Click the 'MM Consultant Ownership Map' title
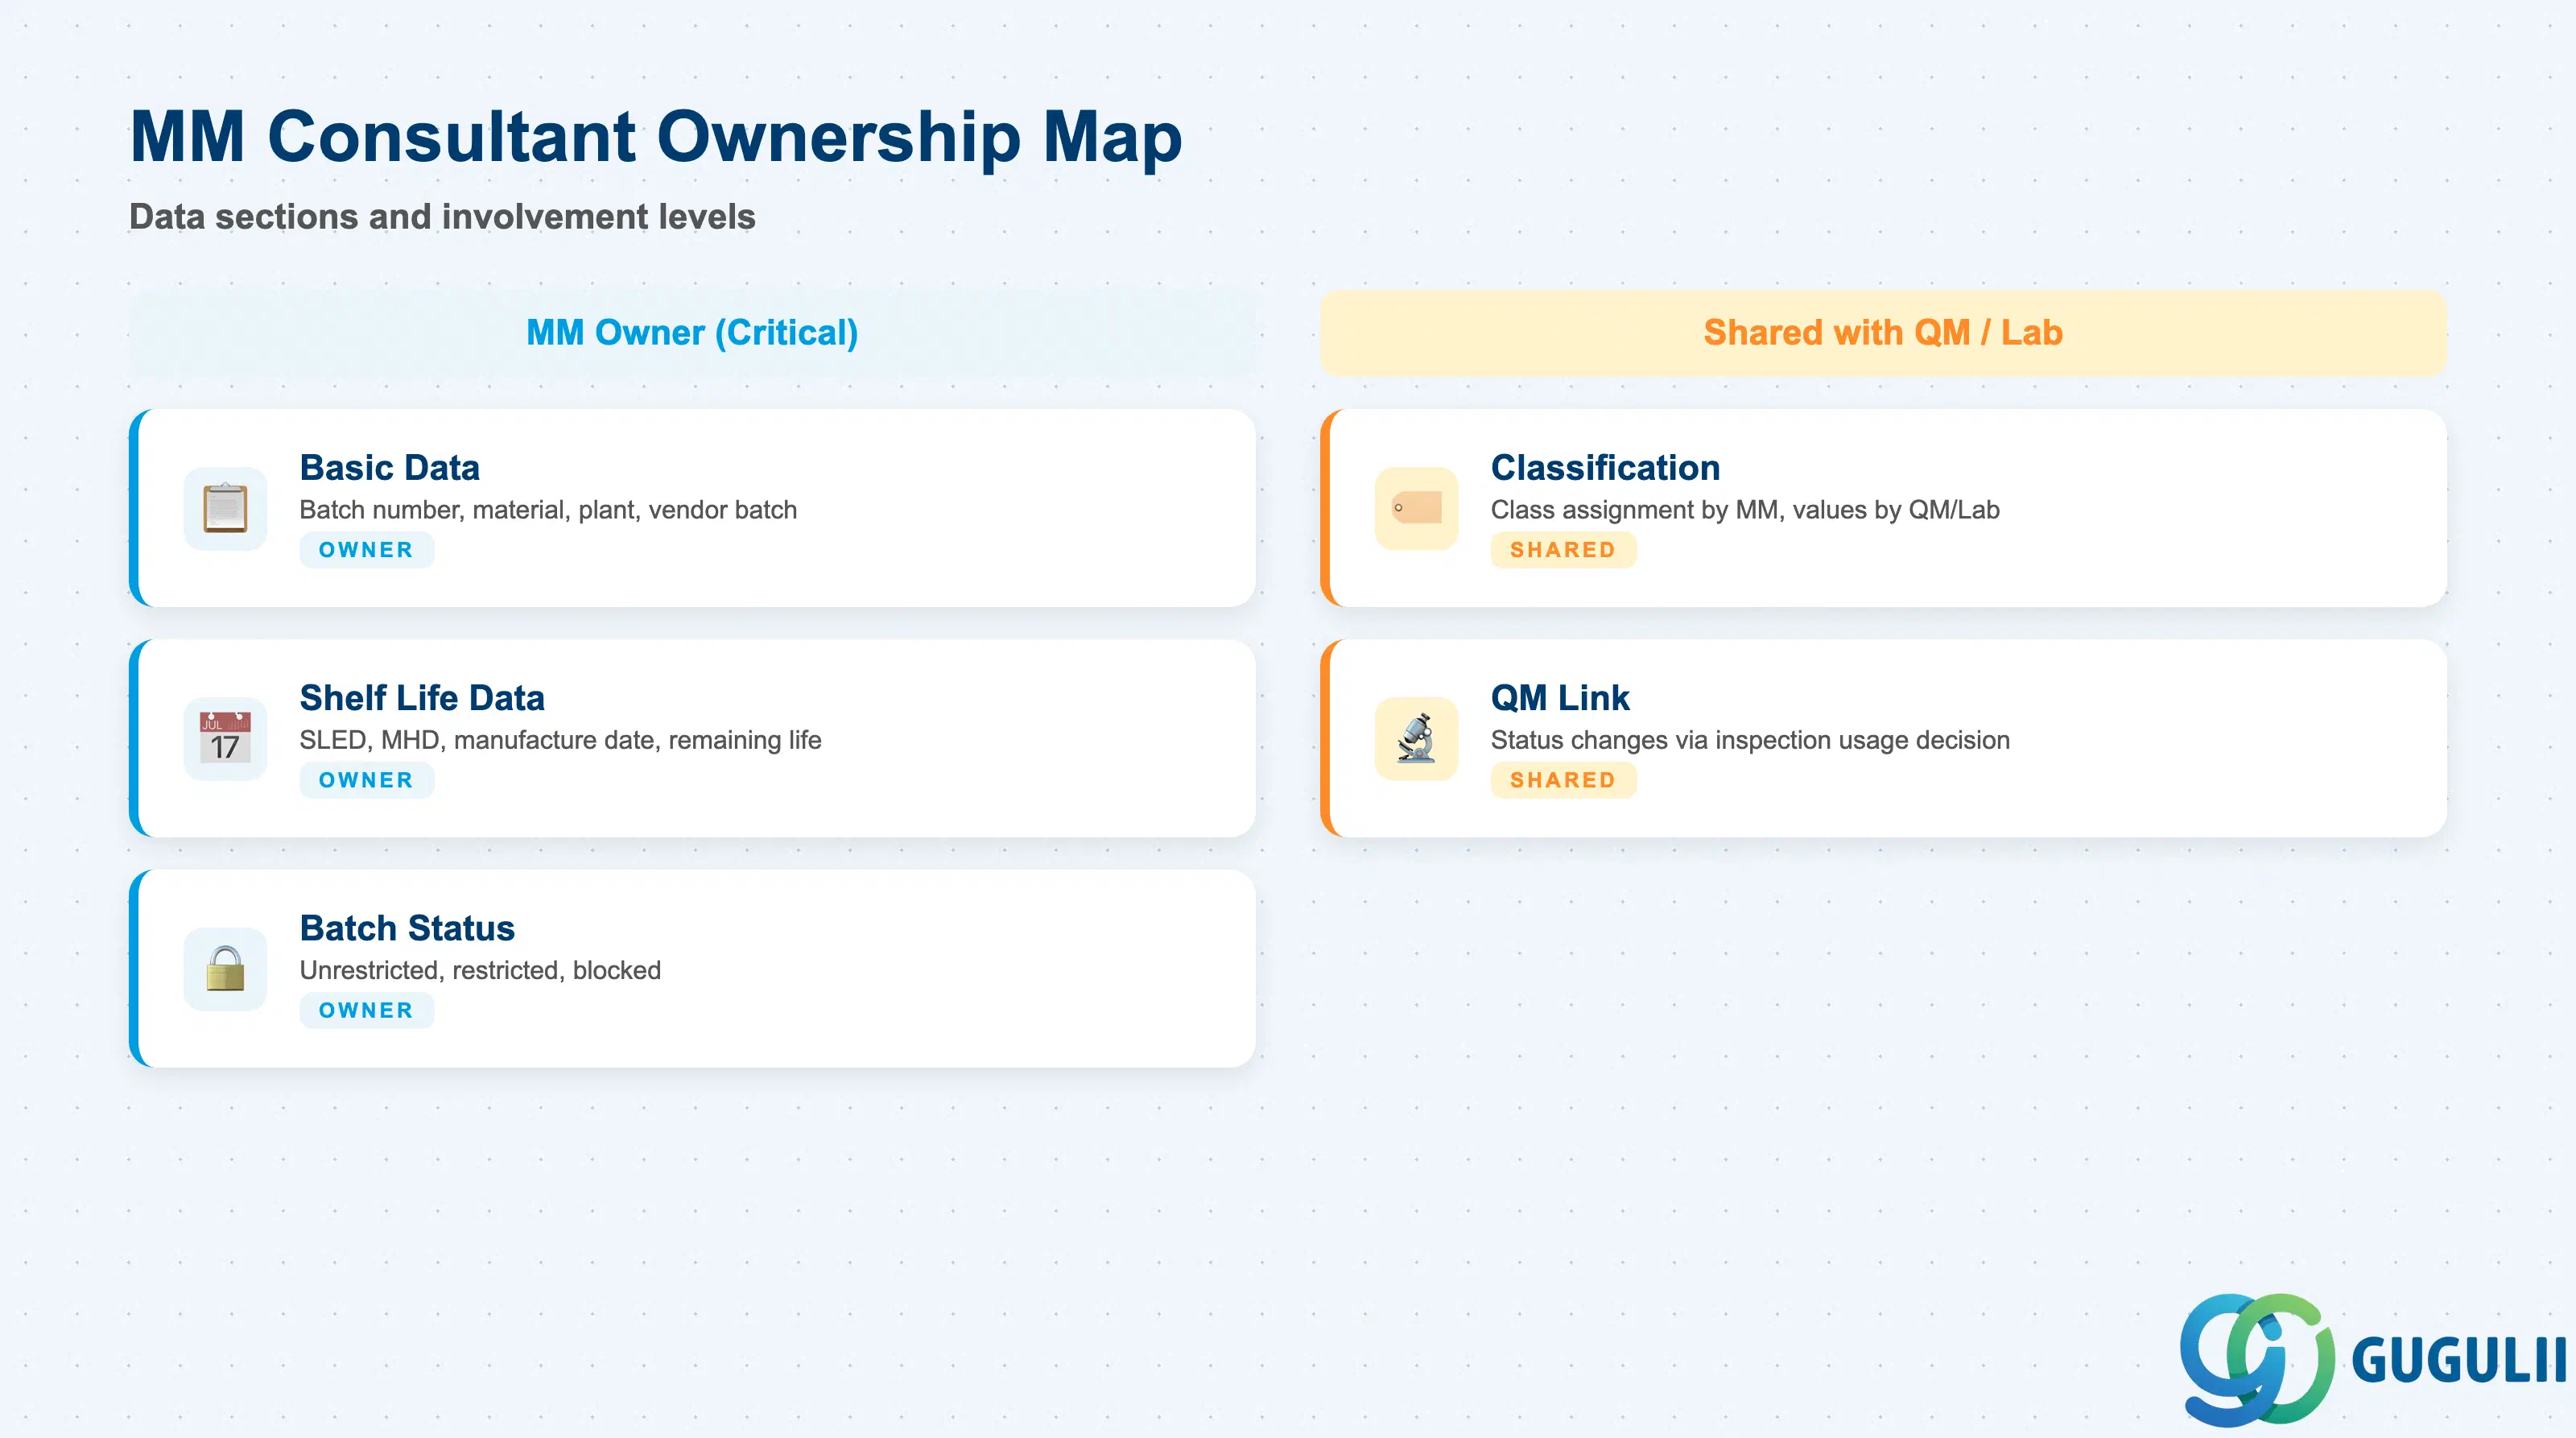Screen dimensions: 2576x1438 point(656,137)
